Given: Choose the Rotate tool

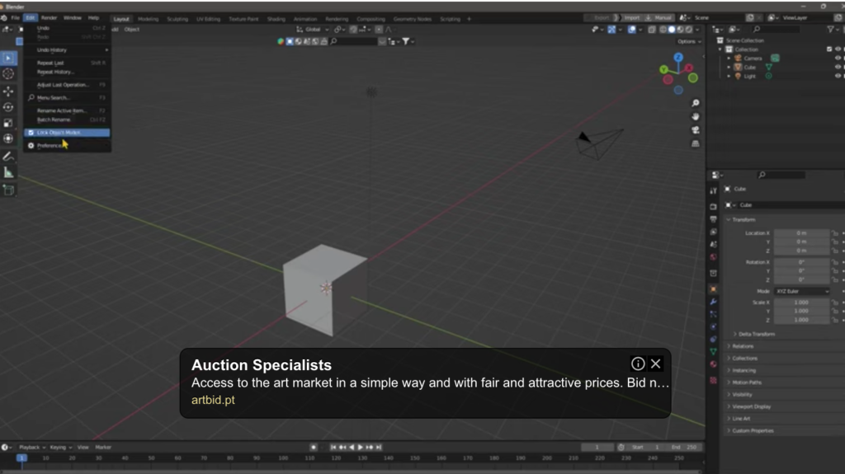Looking at the screenshot, I should pos(8,107).
